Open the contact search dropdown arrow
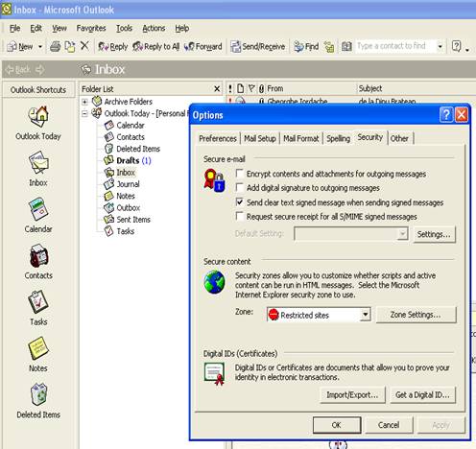 [440, 47]
